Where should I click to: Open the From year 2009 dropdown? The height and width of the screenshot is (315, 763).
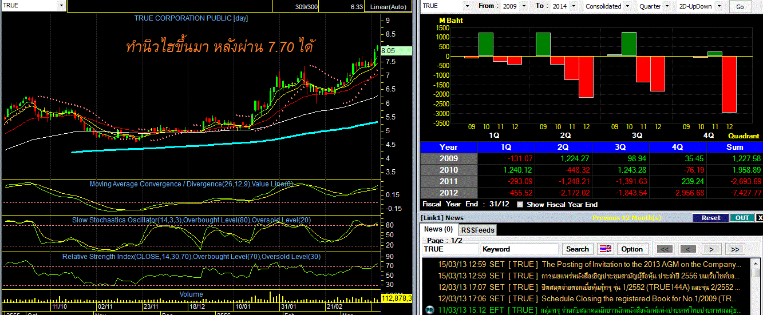[x=525, y=6]
